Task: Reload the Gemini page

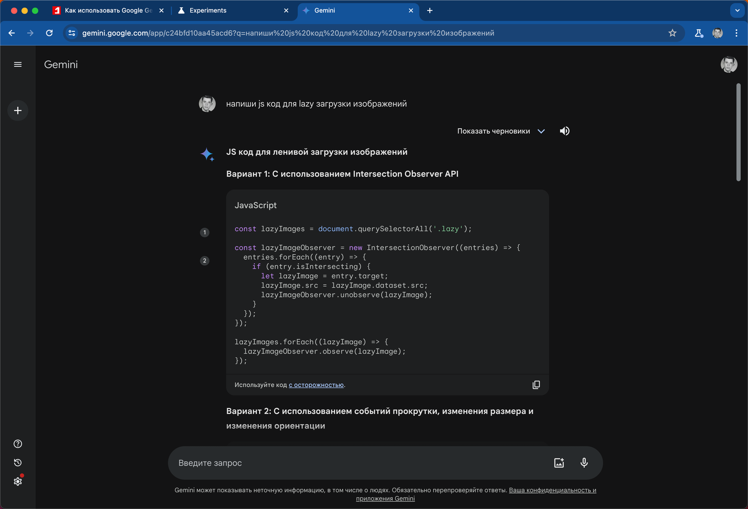Action: click(49, 33)
